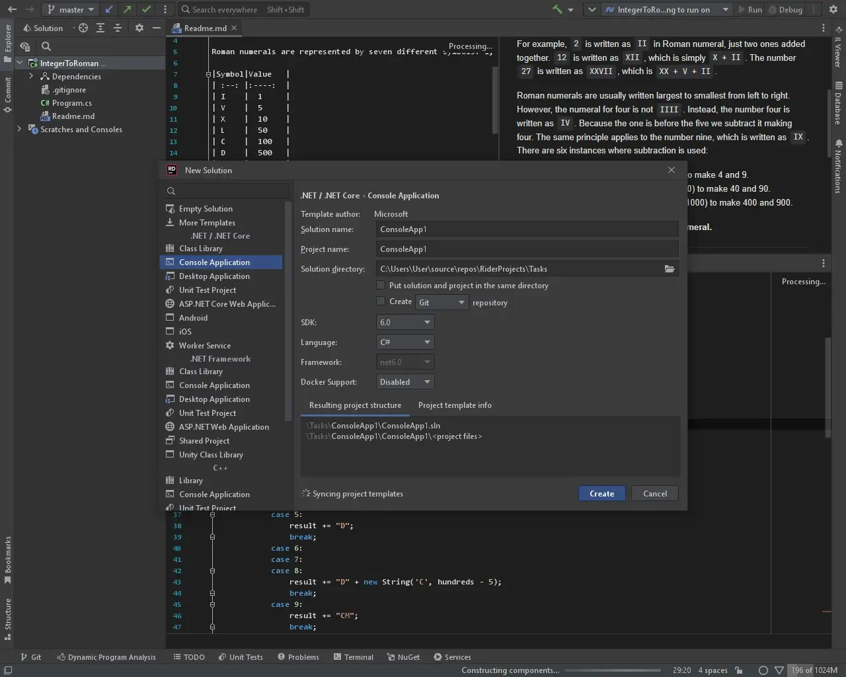Click the Locate in Solution target icon
Image resolution: width=846 pixels, height=677 pixels.
(83, 28)
